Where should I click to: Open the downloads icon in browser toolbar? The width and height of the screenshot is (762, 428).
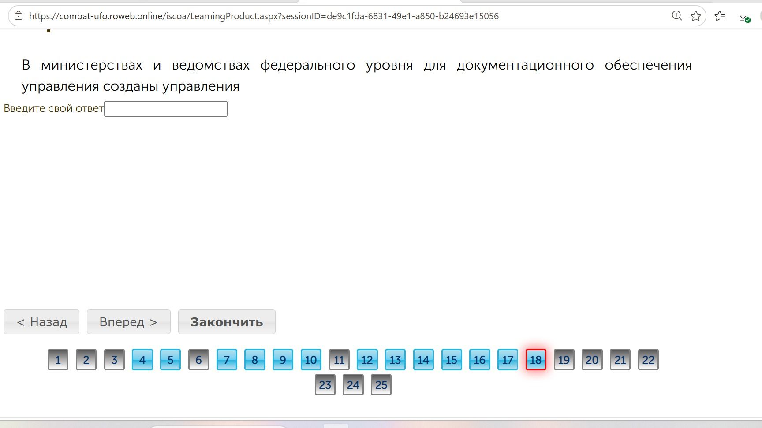click(x=744, y=17)
